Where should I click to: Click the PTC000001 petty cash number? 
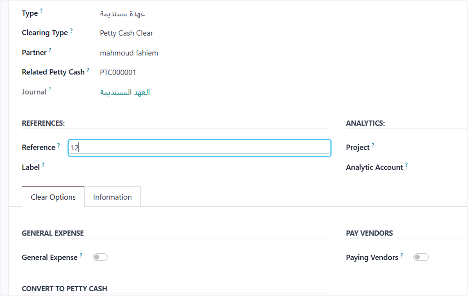tap(118, 73)
